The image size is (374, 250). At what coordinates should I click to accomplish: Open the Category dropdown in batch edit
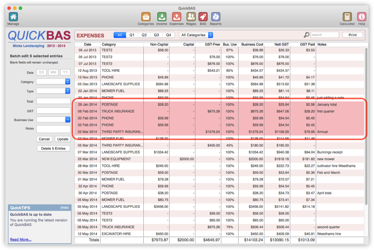tap(53, 82)
